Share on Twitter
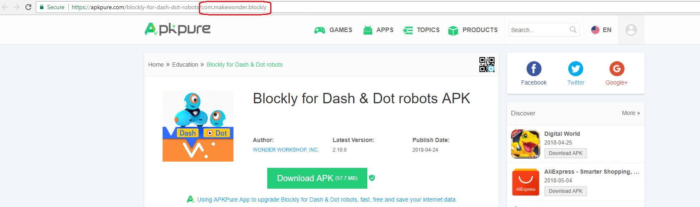Screen dimensions: 700x207 click(576, 73)
